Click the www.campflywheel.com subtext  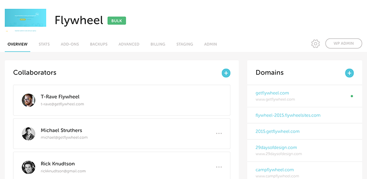(277, 176)
